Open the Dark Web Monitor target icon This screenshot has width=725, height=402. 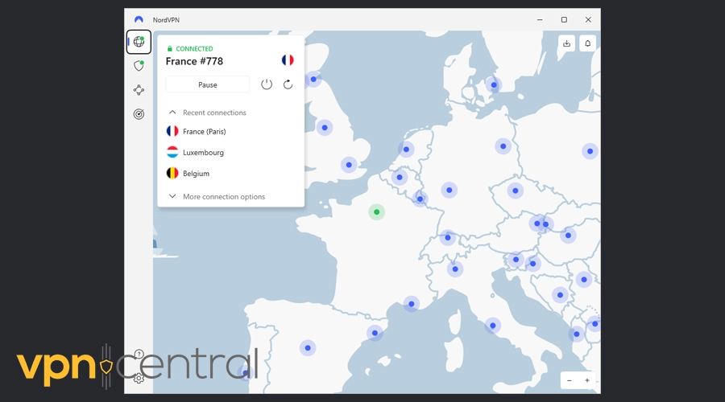[139, 114]
